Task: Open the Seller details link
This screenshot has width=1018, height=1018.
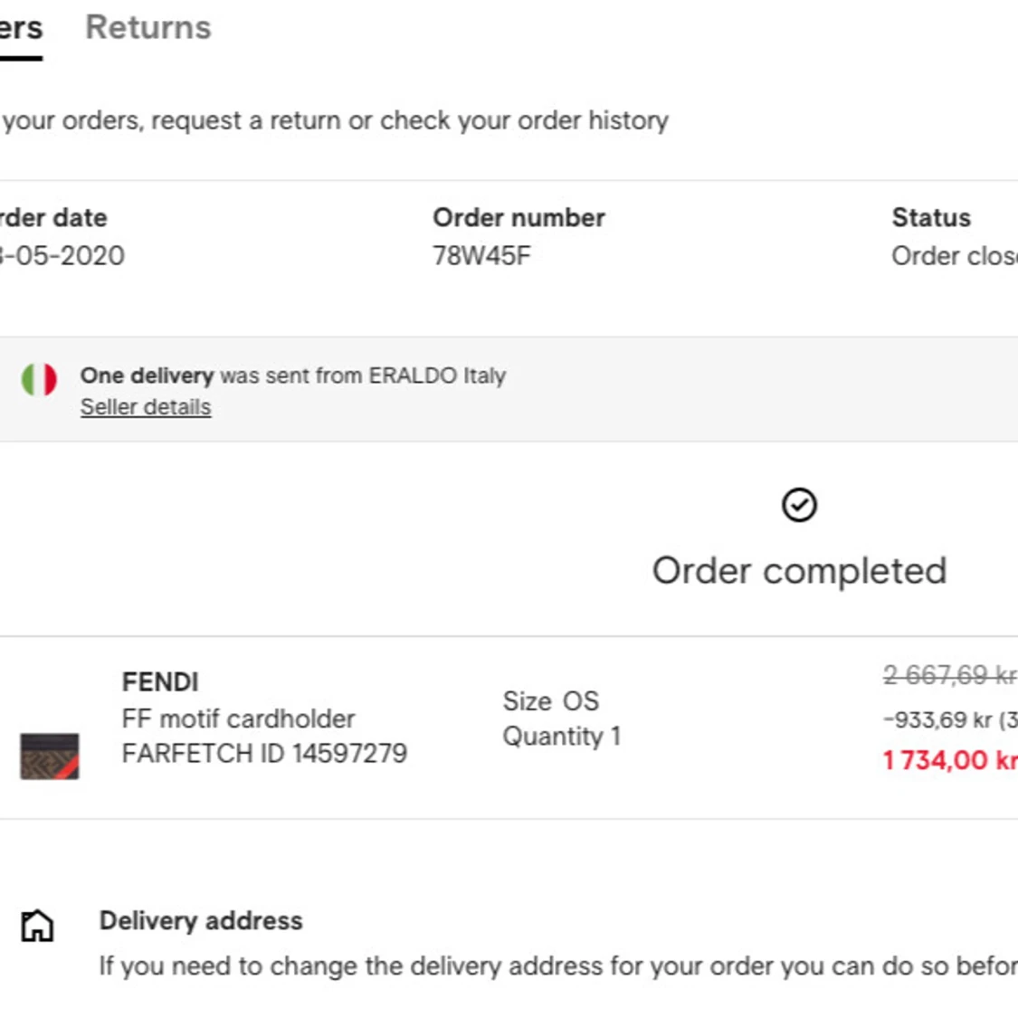Action: 146,407
